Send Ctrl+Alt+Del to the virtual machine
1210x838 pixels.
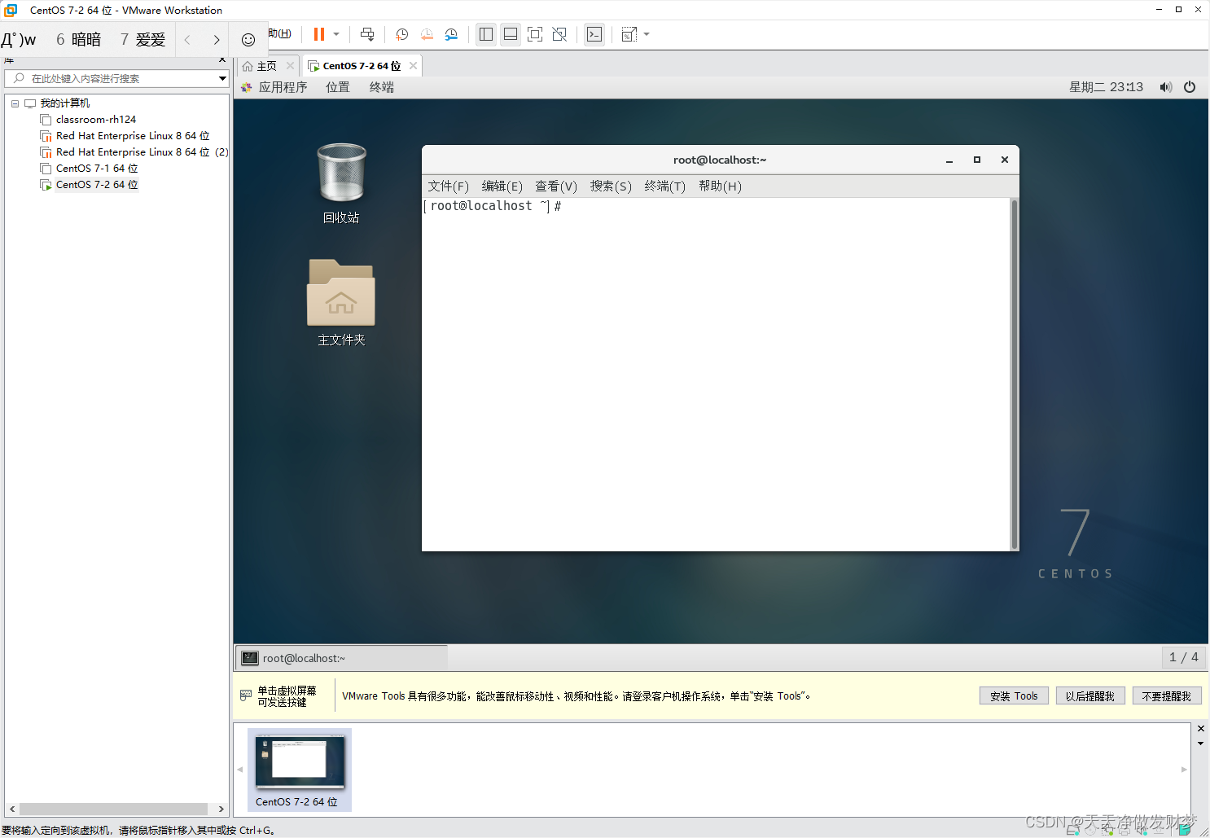point(367,34)
